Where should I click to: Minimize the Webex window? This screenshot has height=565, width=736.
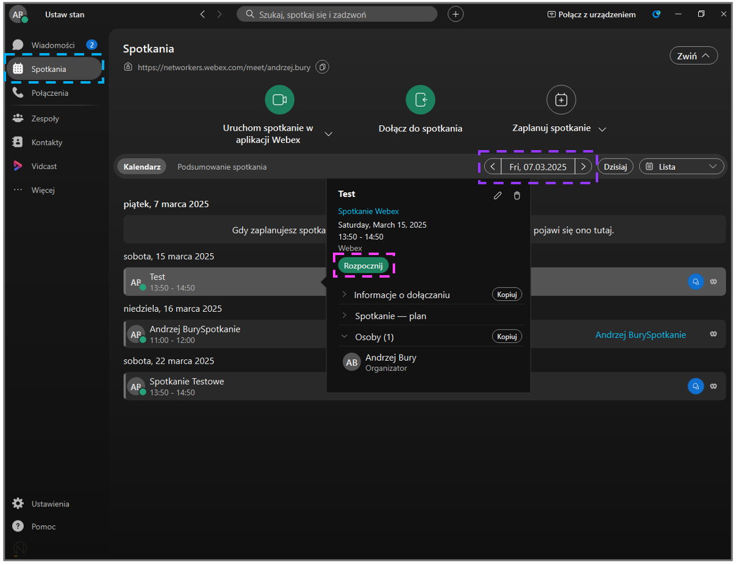679,14
